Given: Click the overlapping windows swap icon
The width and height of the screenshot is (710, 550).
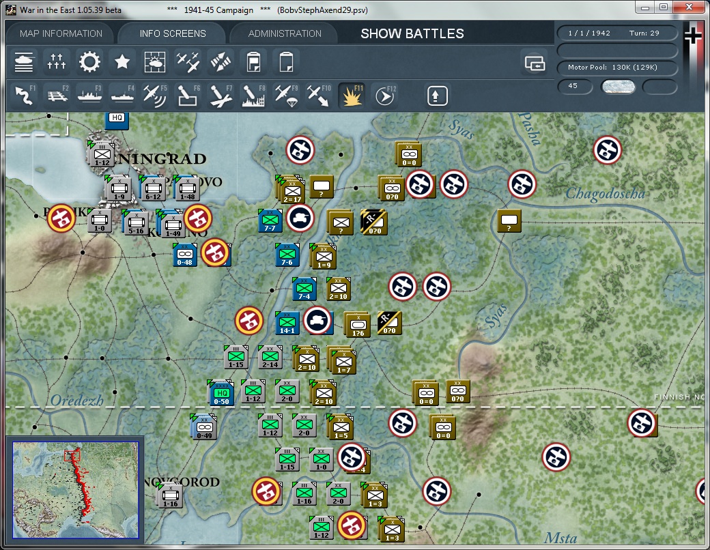Looking at the screenshot, I should pyautogui.click(x=535, y=63).
